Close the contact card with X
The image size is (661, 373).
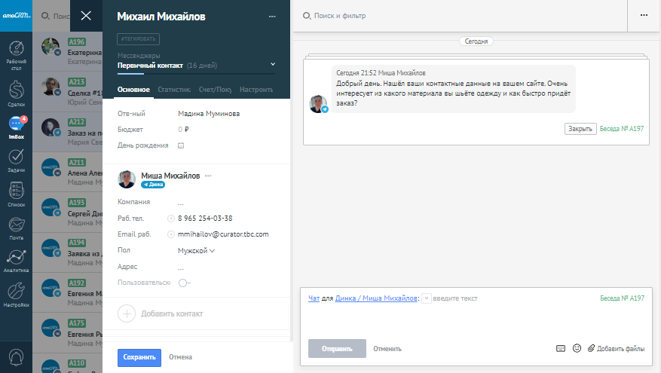click(x=86, y=16)
